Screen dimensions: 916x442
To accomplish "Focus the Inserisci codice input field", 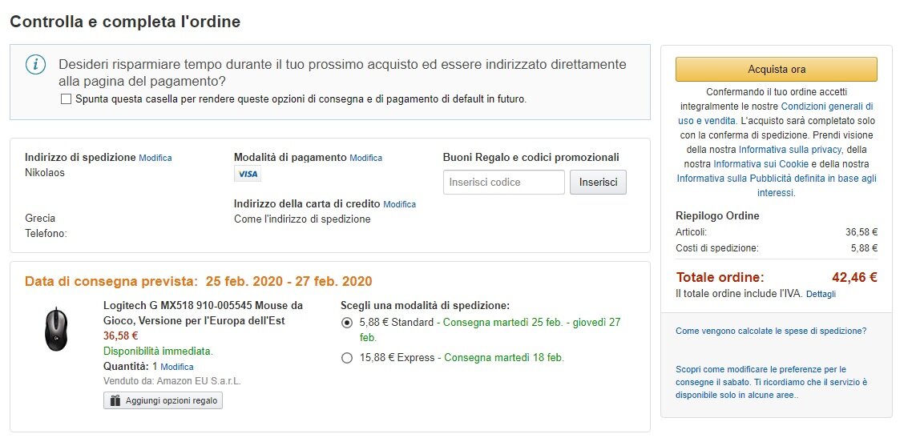I will pos(503,182).
